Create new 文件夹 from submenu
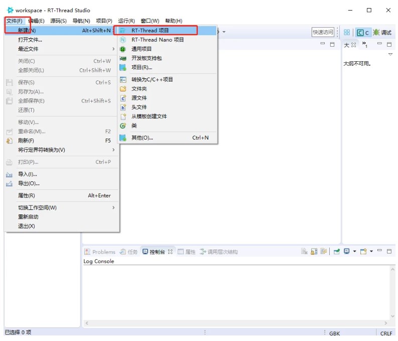The width and height of the screenshot is (398, 341). (x=167, y=88)
